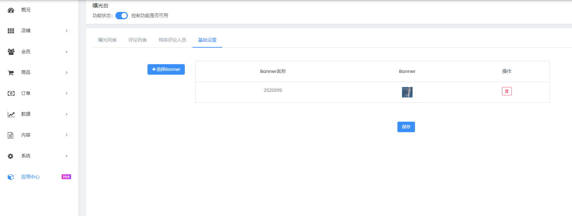
Task: Click the dashboard gauge icon for 概况
Action: pyautogui.click(x=11, y=10)
